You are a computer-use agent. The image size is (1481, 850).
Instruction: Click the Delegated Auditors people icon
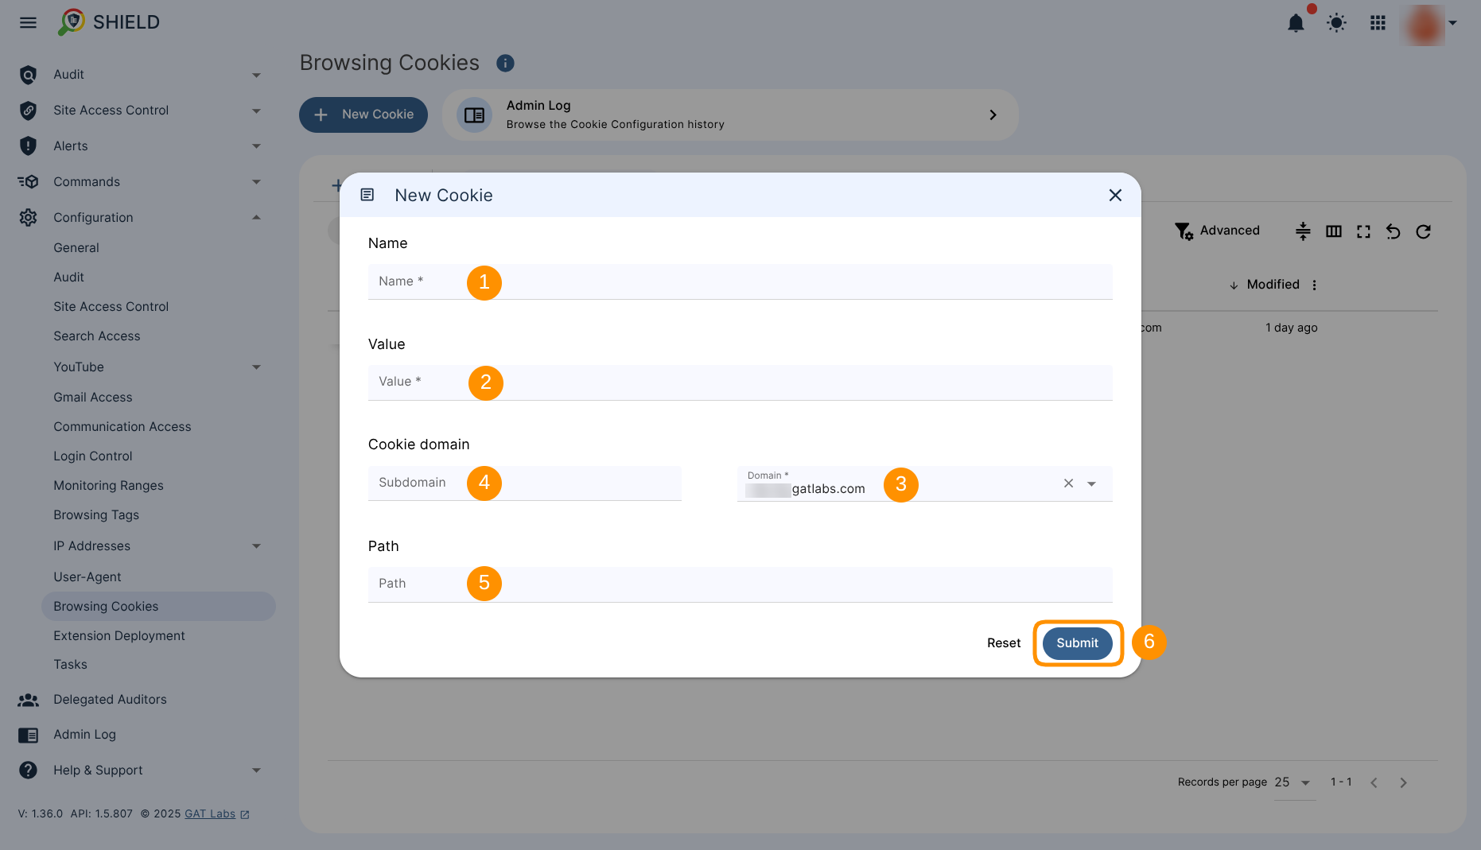click(x=28, y=700)
